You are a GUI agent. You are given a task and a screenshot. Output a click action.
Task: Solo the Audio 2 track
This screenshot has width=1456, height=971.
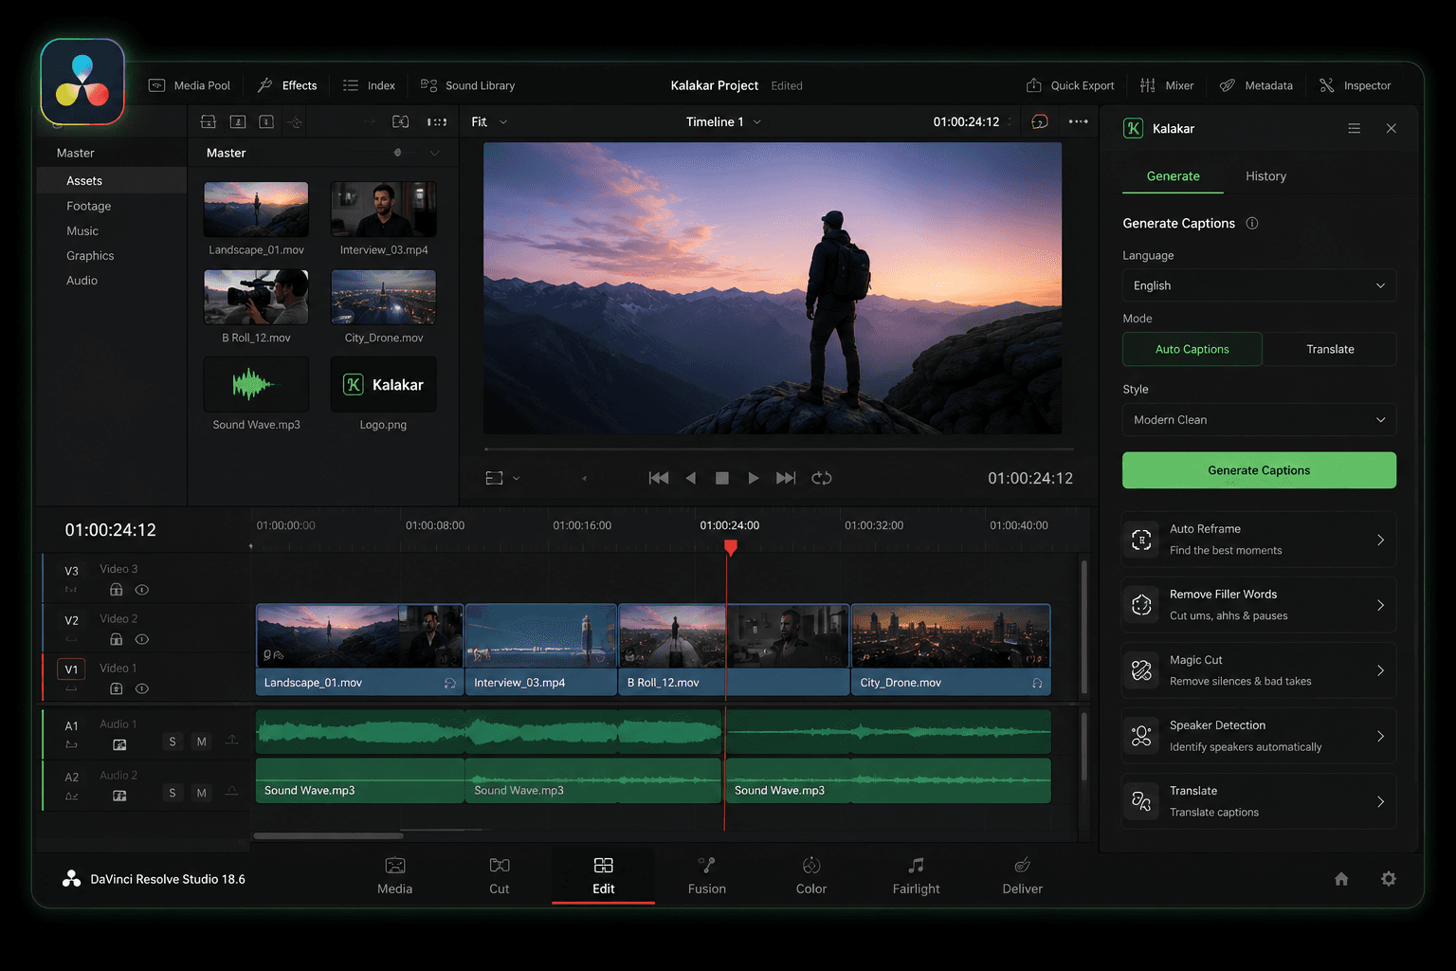pyautogui.click(x=173, y=793)
